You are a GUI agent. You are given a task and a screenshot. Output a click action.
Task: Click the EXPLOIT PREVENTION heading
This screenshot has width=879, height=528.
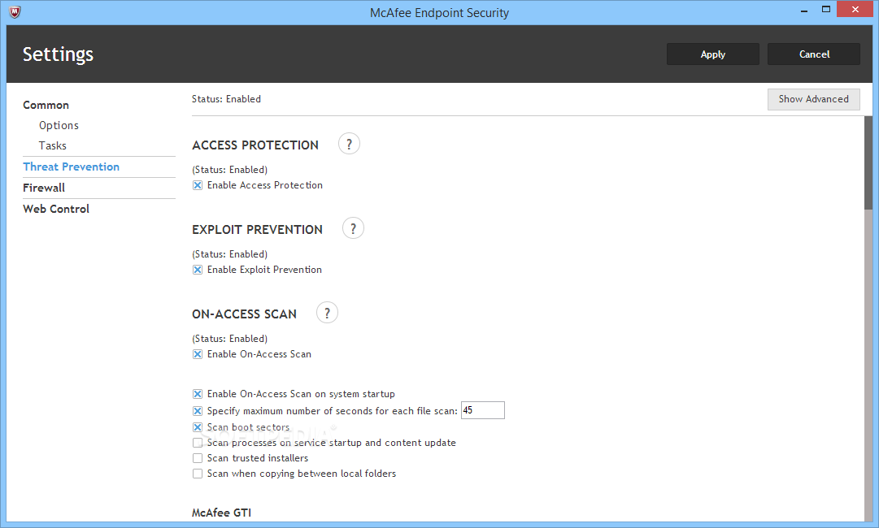pyautogui.click(x=257, y=230)
